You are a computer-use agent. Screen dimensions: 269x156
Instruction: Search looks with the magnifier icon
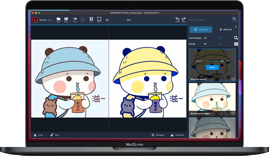[x=236, y=38]
